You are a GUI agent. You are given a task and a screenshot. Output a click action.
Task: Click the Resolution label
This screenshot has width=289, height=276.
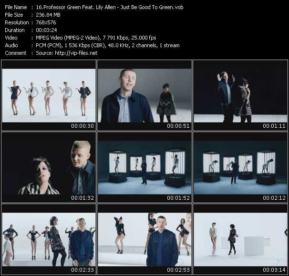pyautogui.click(x=17, y=22)
